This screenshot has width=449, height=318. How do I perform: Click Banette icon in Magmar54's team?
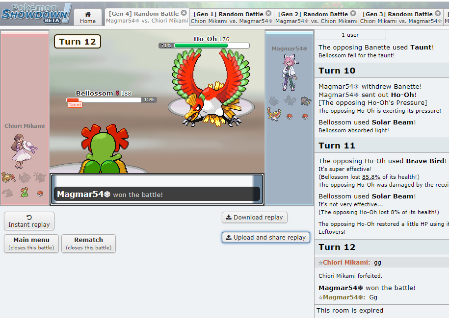[x=306, y=100]
